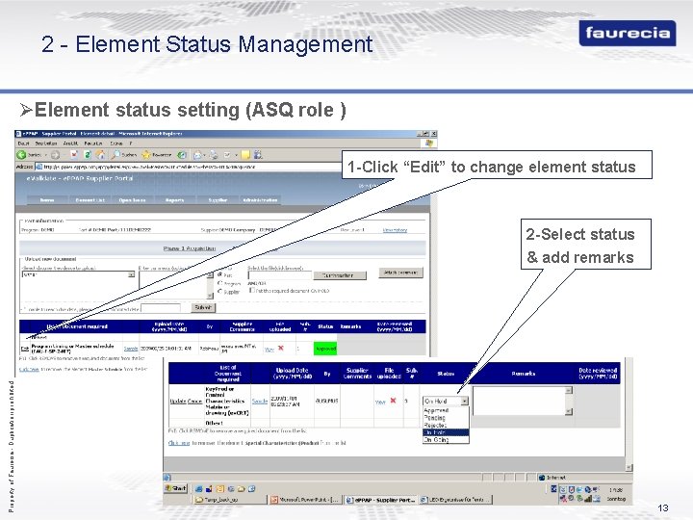The width and height of the screenshot is (693, 520).
Task: Select the Part radio button
Action: click(x=220, y=274)
